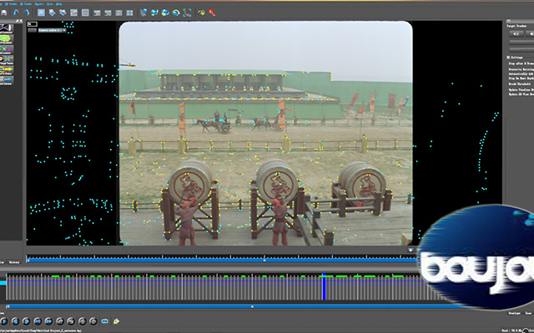
Task: Click the yellow arrow toolbox button
Action: 6,70
